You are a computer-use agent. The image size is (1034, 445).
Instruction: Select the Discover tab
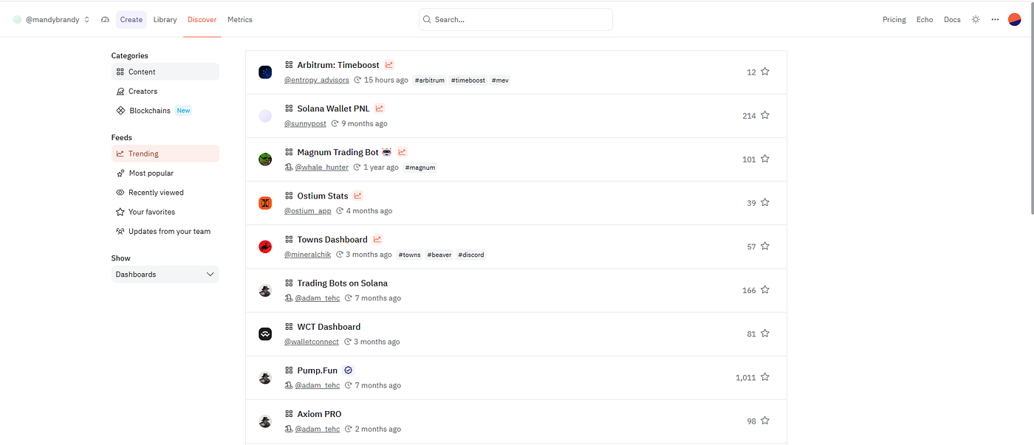point(202,19)
